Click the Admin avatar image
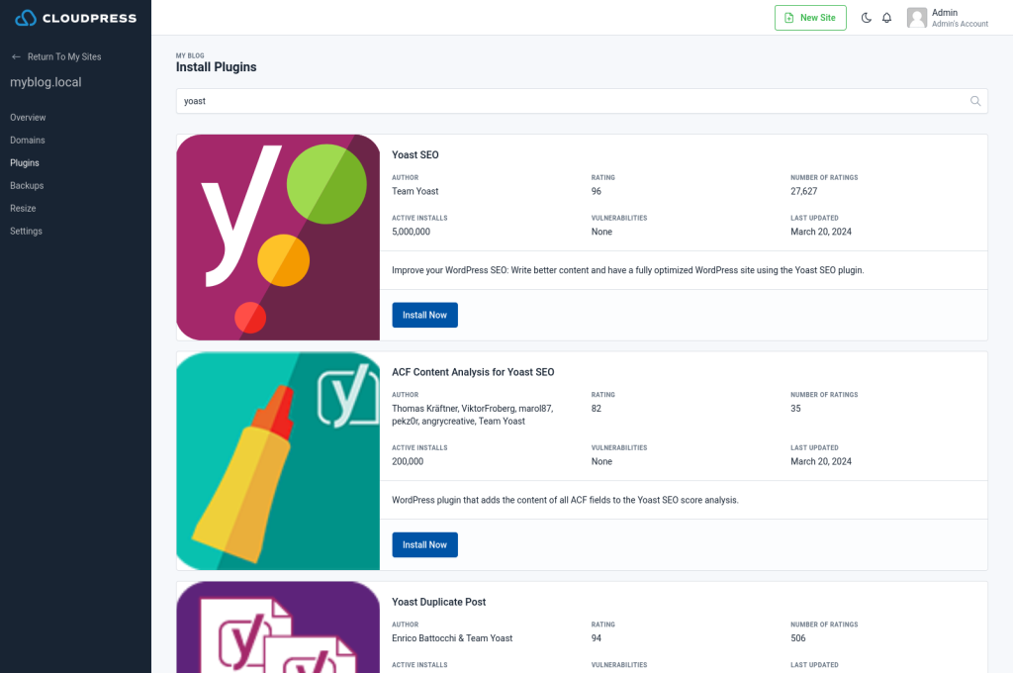 pyautogui.click(x=917, y=18)
